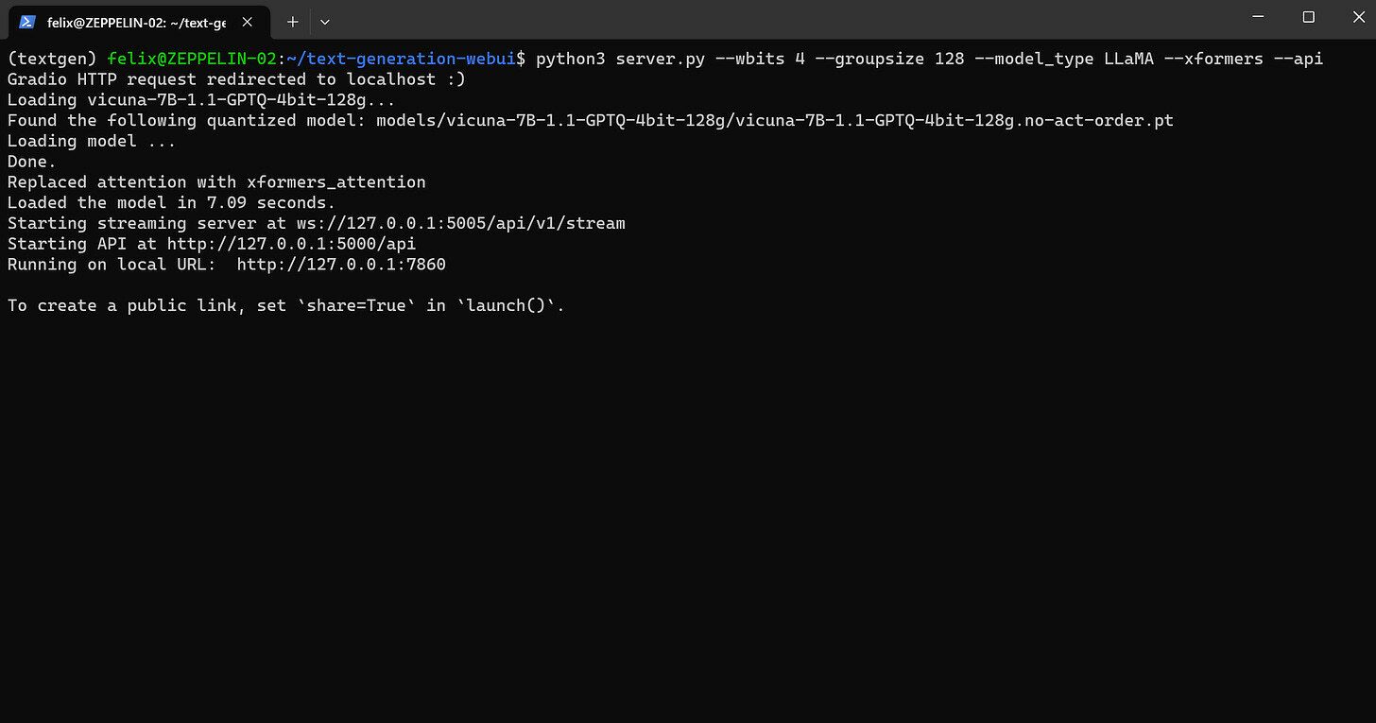
Task: Click the PowerShell icon in the terminal tab
Action: point(27,21)
